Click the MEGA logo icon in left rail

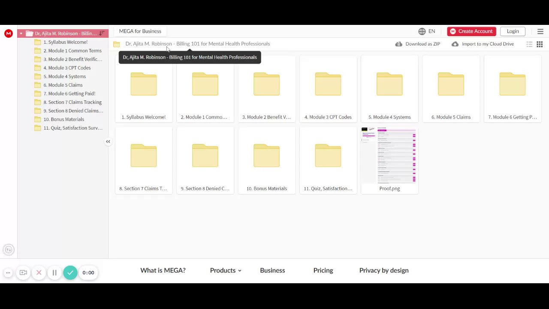coord(9,33)
